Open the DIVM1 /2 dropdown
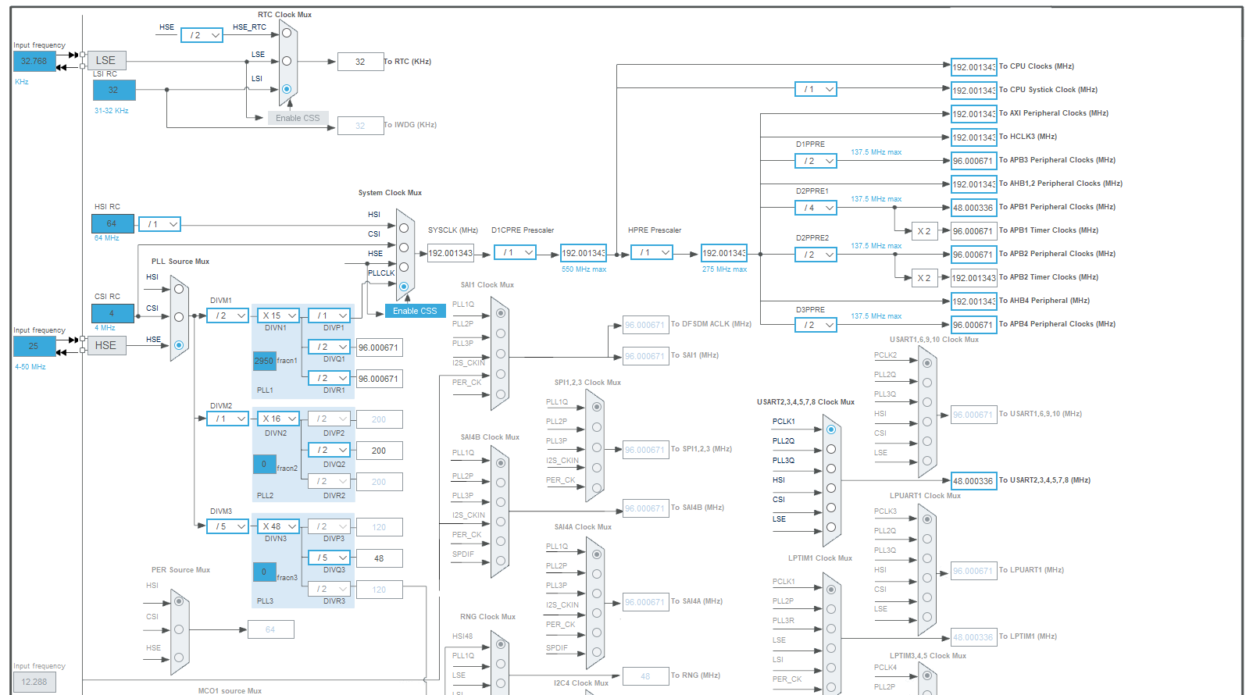The width and height of the screenshot is (1253, 695). point(227,315)
